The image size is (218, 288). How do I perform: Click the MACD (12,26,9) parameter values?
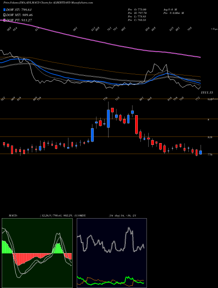(x=61, y=216)
